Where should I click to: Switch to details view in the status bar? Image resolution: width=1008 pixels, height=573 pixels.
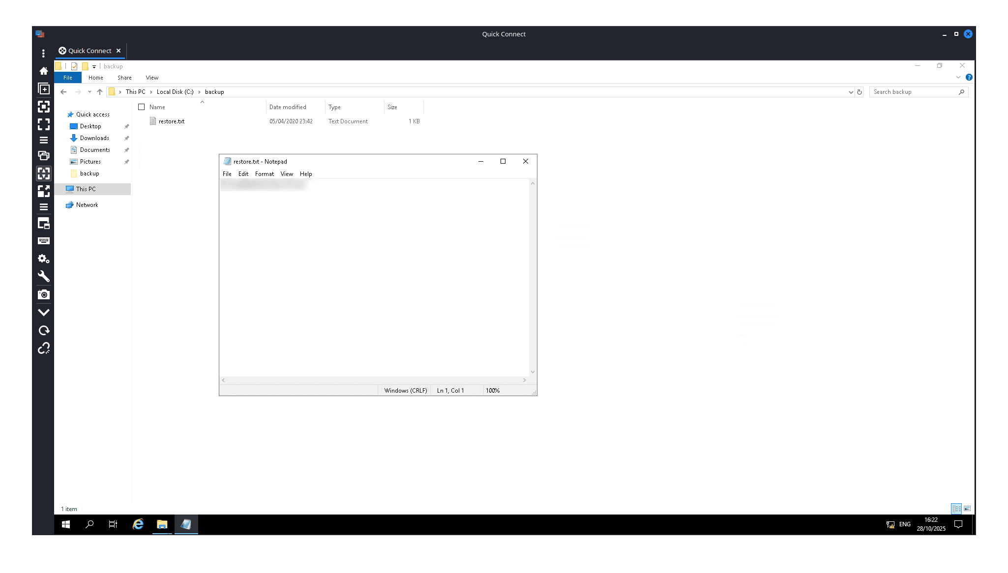(x=956, y=509)
